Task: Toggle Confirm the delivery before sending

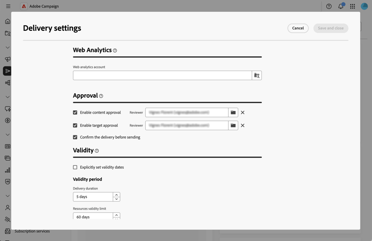Action: pos(75,137)
